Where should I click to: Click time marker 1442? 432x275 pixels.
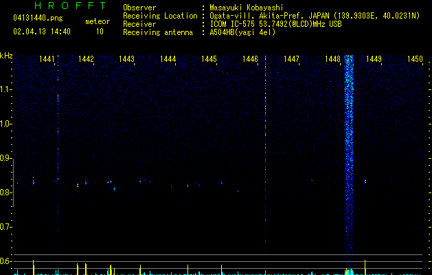click(86, 59)
